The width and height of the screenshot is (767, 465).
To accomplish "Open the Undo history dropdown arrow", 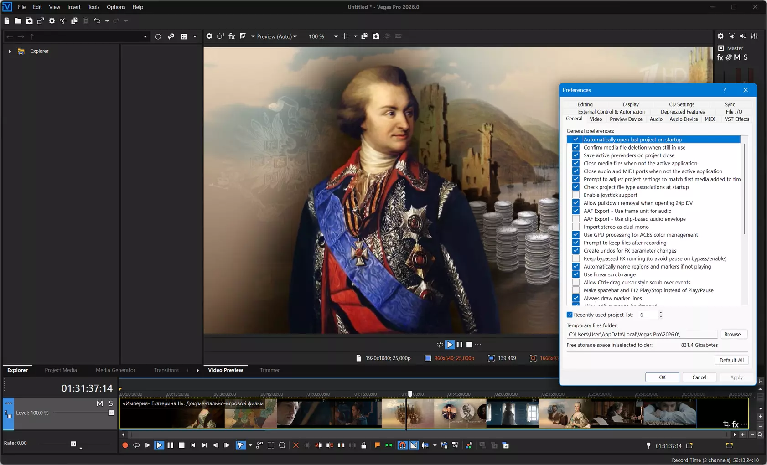I will [107, 21].
